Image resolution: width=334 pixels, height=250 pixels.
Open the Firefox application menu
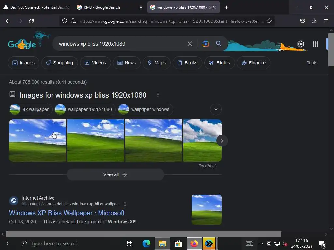326,21
